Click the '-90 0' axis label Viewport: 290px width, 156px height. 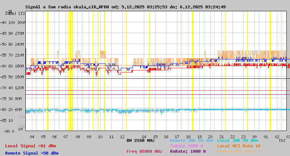[x=9, y=131]
